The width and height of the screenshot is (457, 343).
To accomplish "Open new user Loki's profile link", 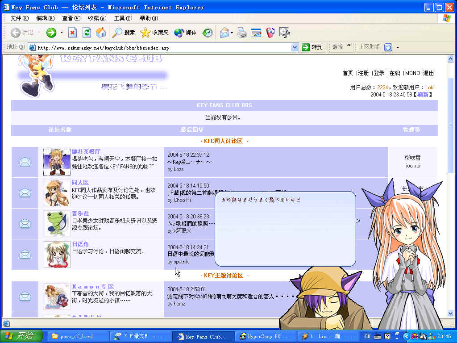I will tap(430, 87).
